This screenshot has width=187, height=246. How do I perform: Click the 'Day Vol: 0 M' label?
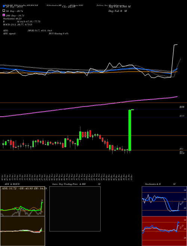pos(118,11)
